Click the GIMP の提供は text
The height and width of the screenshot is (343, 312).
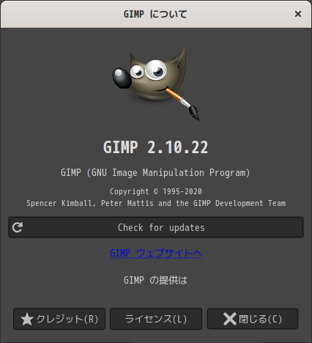tap(155, 280)
